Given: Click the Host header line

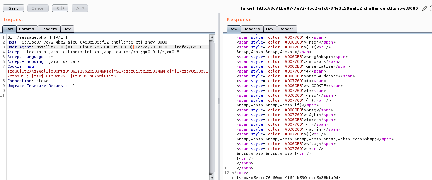Looking at the screenshot, I should click(87, 42).
